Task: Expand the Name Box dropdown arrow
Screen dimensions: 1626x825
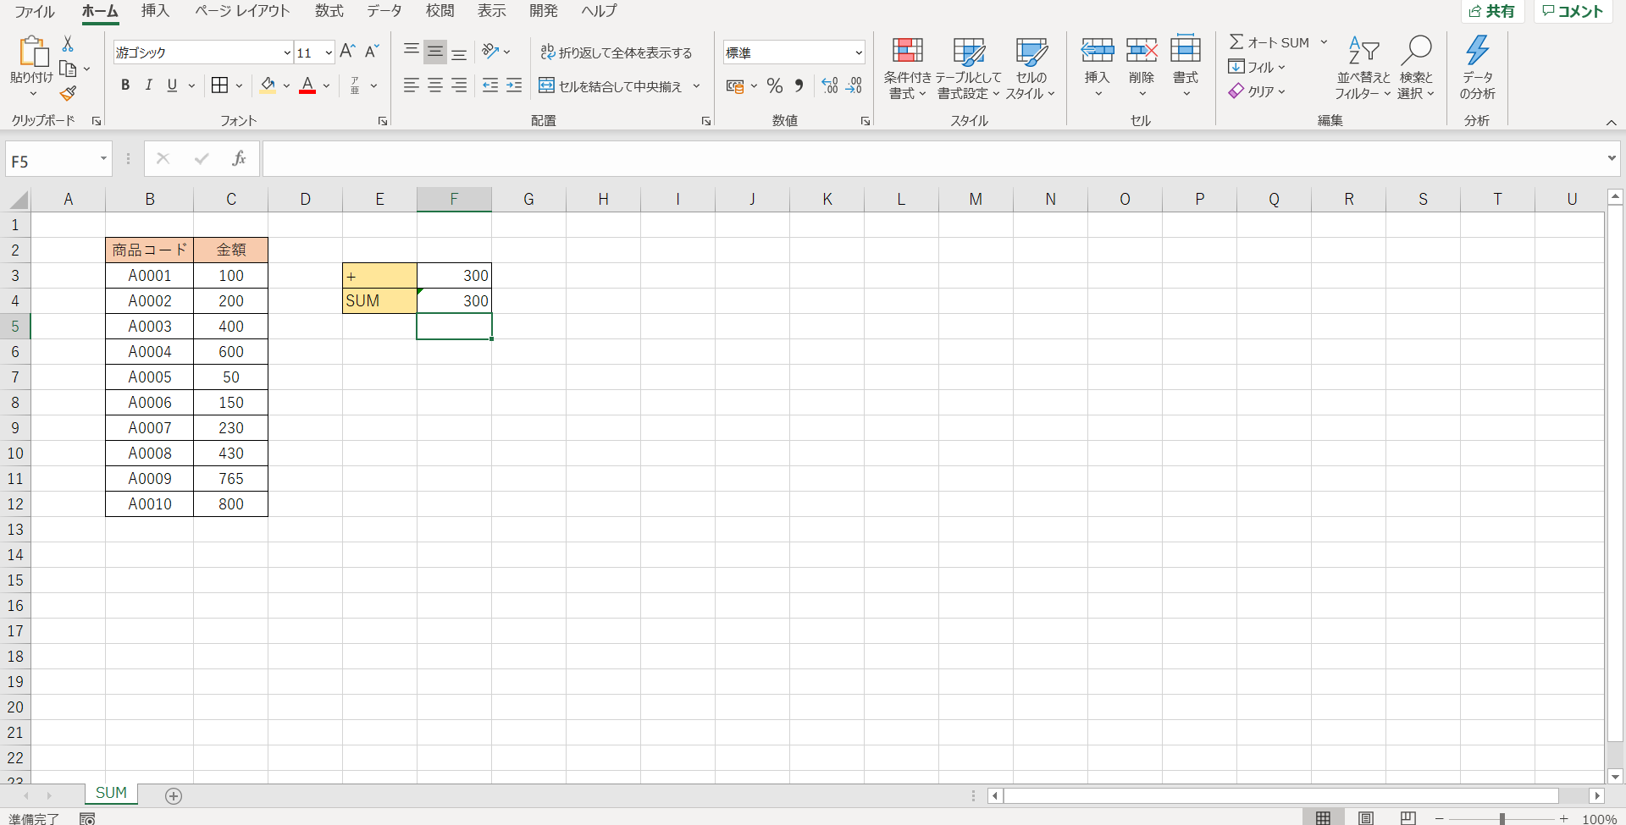Action: click(103, 159)
